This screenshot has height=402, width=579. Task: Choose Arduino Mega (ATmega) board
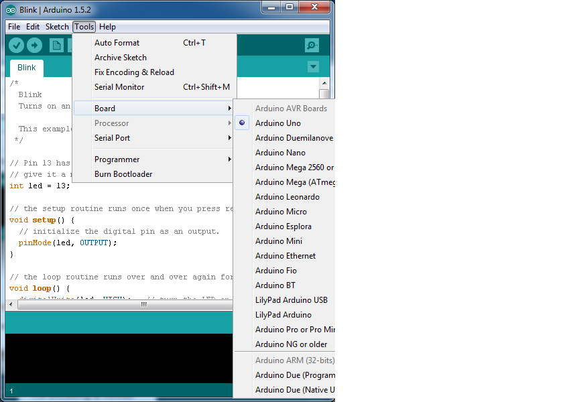(285, 182)
